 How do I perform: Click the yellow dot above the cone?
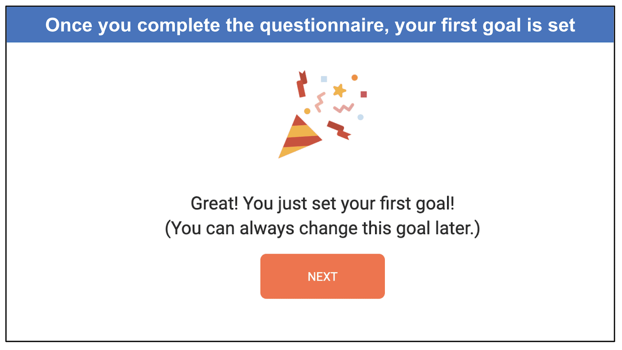tap(307, 111)
